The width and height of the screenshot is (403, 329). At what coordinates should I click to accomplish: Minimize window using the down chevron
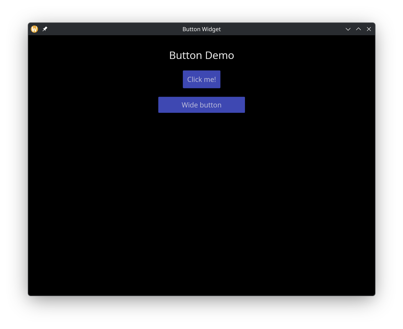point(348,29)
